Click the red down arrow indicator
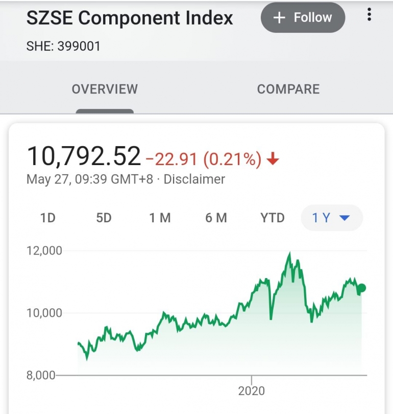Viewport: 393px width, 414px height. [273, 159]
